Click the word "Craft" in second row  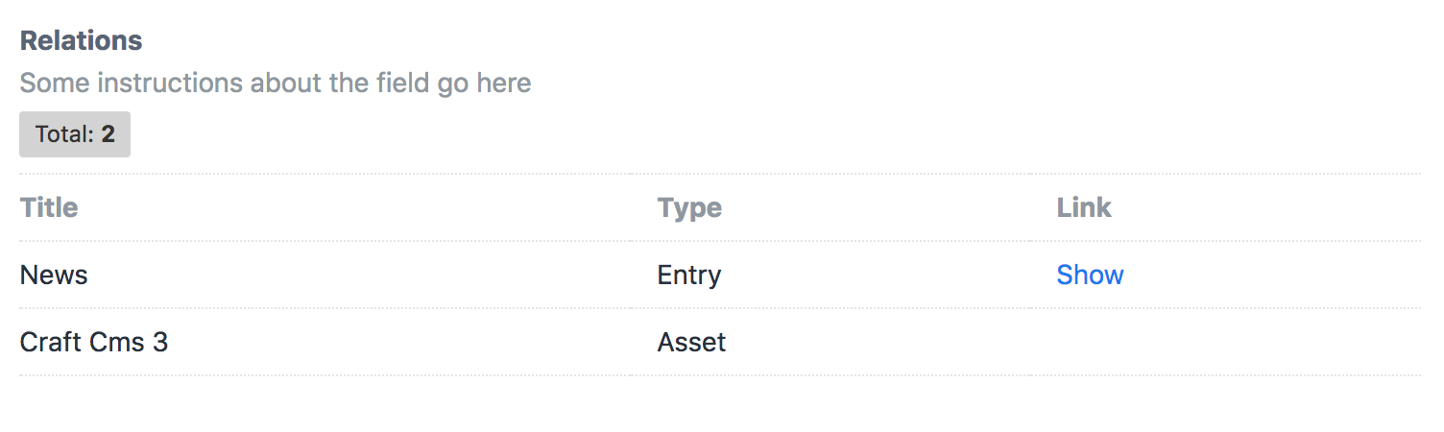click(x=46, y=342)
